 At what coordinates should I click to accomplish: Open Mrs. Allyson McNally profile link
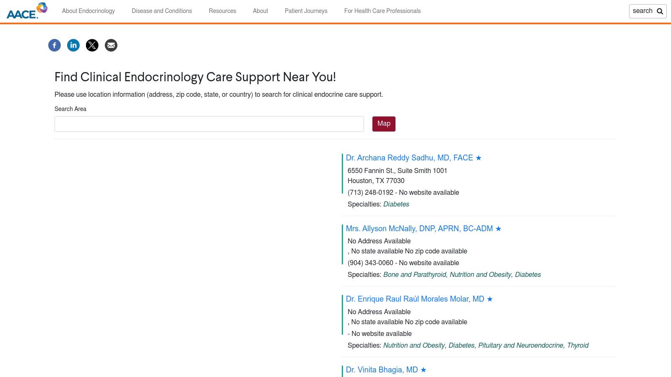pos(419,229)
